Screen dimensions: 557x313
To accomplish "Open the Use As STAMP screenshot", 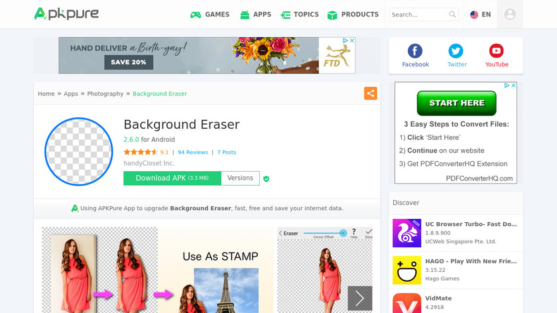I will coord(216,270).
